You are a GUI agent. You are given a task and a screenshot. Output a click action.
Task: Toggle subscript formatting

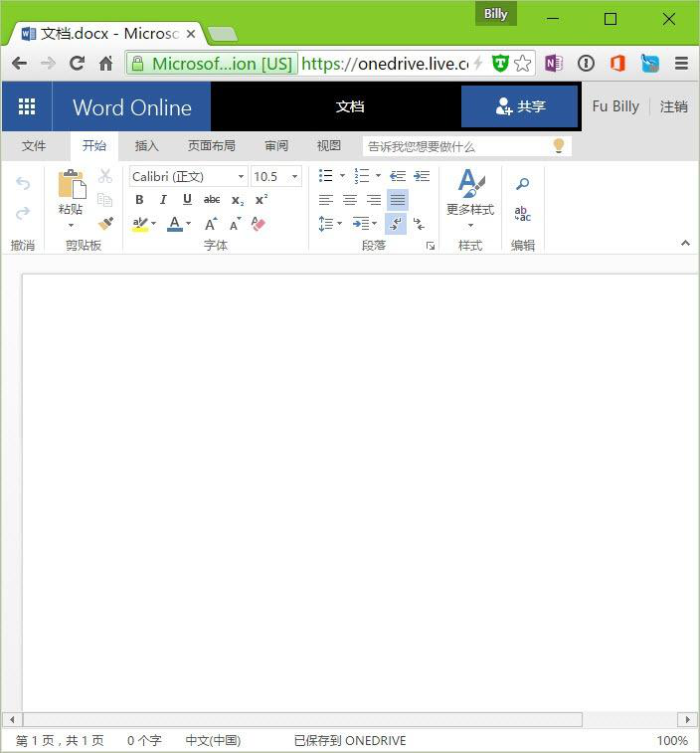(238, 200)
